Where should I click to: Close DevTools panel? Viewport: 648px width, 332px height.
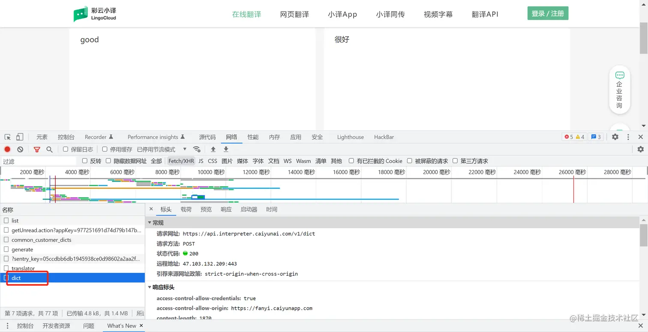coord(641,137)
